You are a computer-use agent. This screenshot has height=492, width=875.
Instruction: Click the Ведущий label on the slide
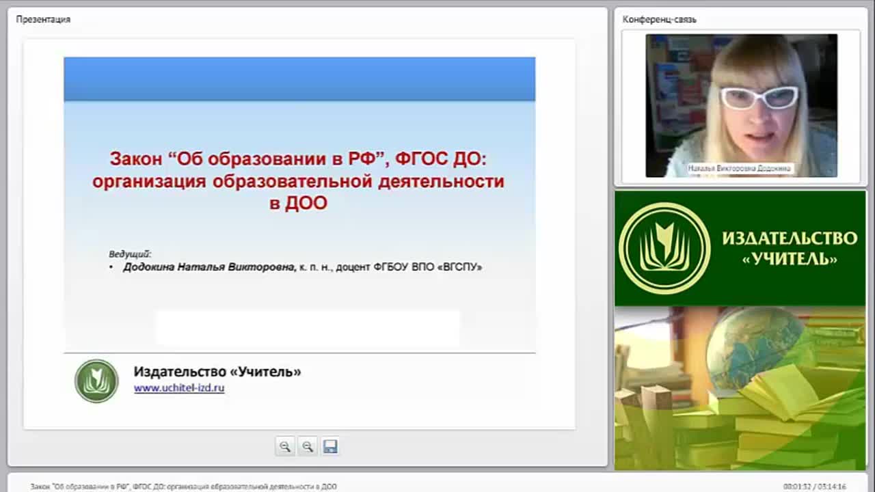click(x=130, y=254)
